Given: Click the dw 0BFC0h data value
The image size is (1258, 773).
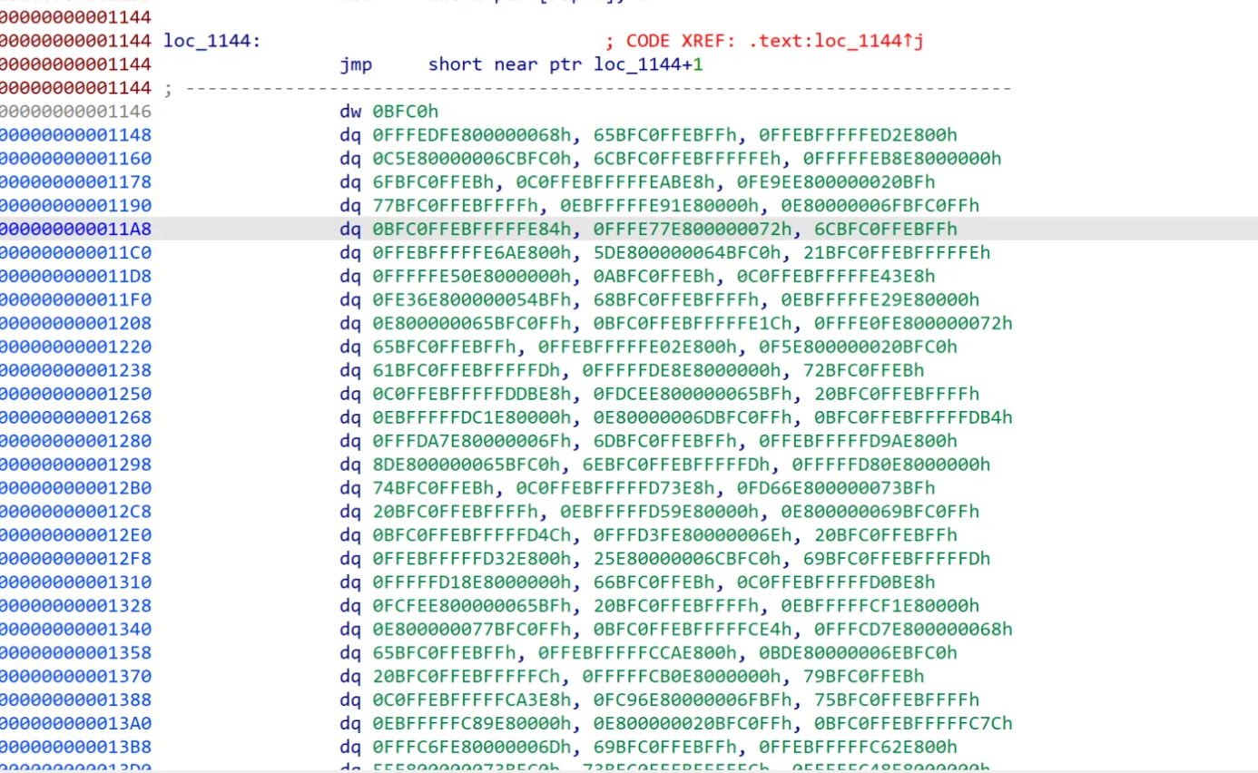Looking at the screenshot, I should pyautogui.click(x=405, y=112).
